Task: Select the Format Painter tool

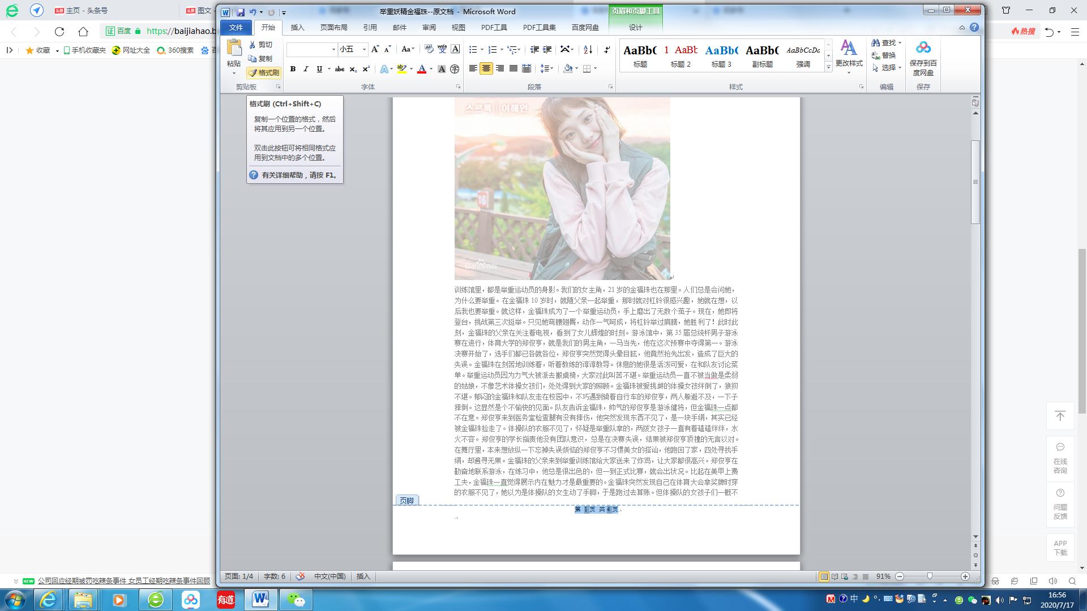Action: tap(264, 72)
